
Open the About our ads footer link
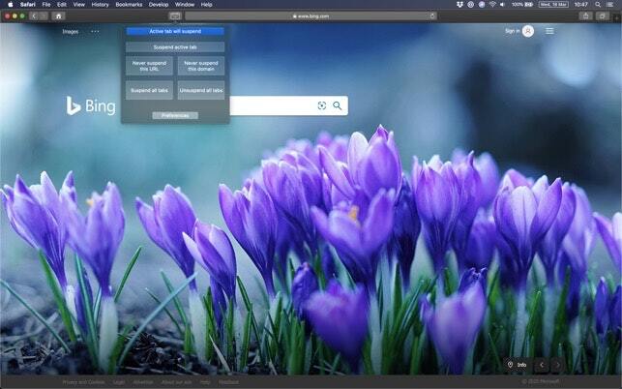tap(176, 382)
